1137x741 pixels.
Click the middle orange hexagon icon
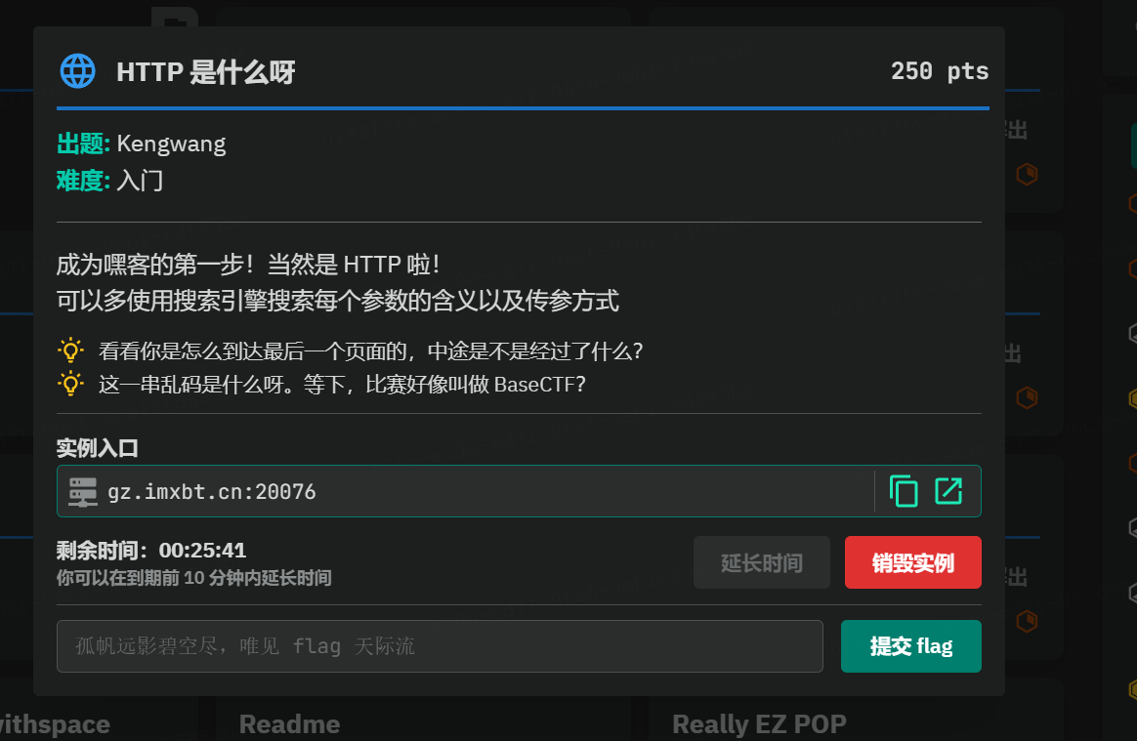coord(1027,397)
